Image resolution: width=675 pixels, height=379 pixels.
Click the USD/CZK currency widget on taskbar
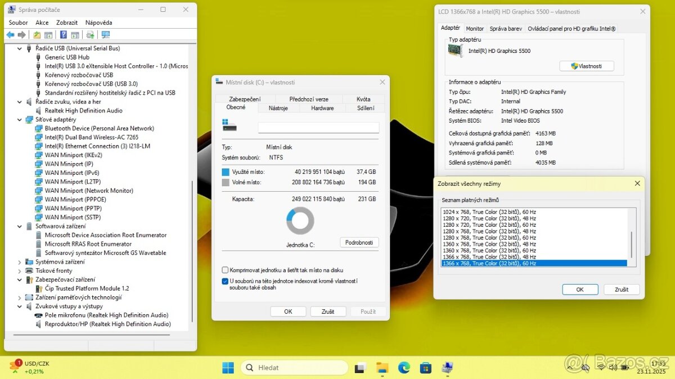pos(26,367)
